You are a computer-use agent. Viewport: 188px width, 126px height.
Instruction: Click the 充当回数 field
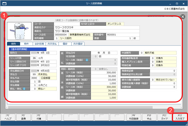click(x=94, y=56)
